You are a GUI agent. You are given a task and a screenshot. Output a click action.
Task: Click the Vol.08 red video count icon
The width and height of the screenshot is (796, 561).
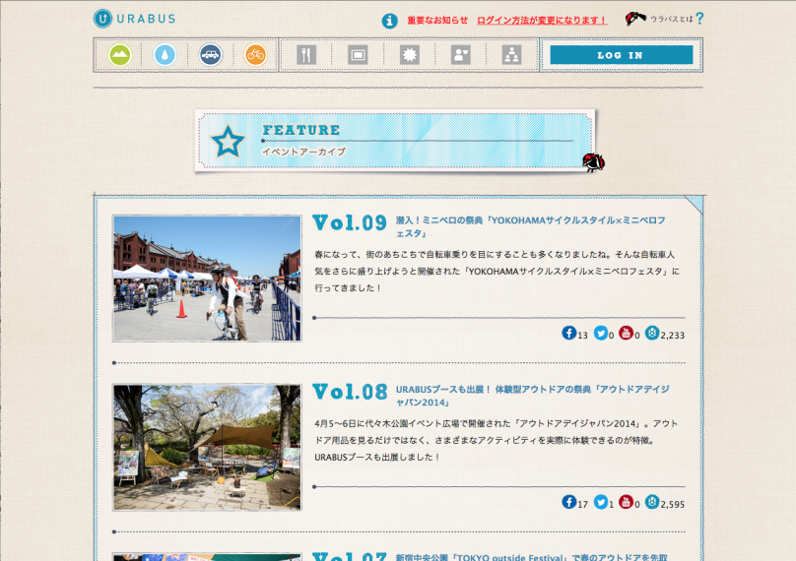[626, 502]
